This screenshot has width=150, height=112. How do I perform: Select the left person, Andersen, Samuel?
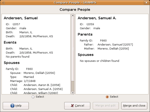pyautogui.click(x=33, y=97)
